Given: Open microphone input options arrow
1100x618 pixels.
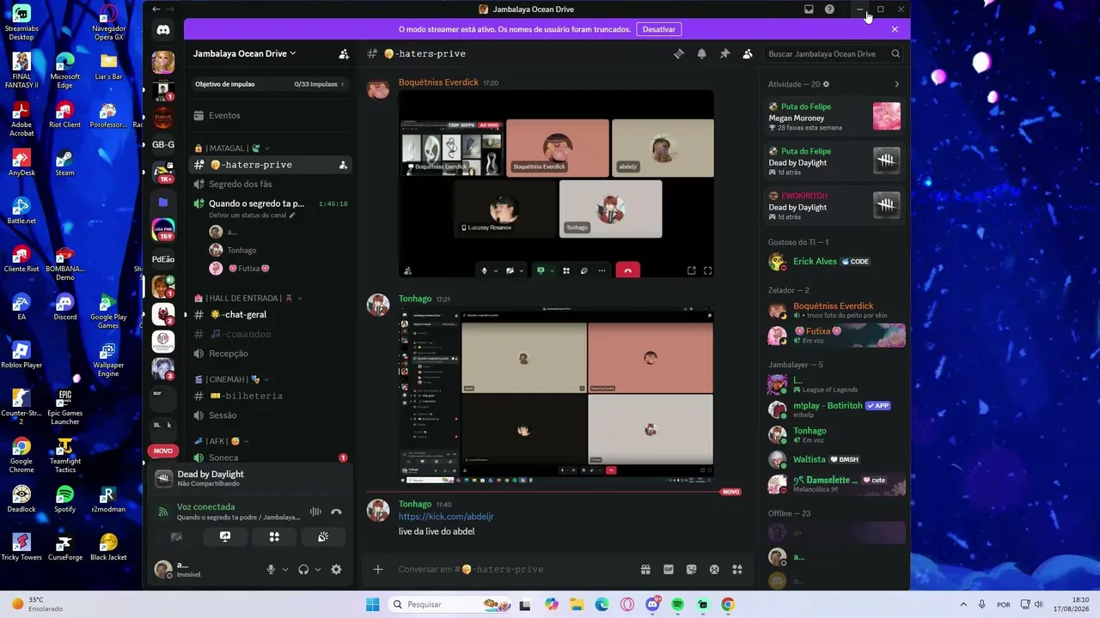Looking at the screenshot, I should click(x=285, y=569).
